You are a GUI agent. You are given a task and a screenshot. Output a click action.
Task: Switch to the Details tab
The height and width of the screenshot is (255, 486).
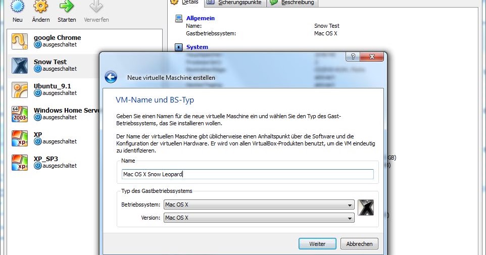tap(185, 3)
